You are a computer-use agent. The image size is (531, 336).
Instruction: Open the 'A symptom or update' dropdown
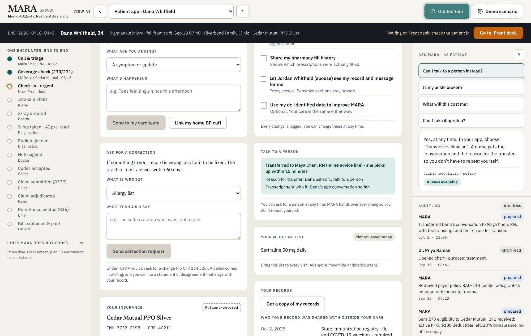(174, 65)
